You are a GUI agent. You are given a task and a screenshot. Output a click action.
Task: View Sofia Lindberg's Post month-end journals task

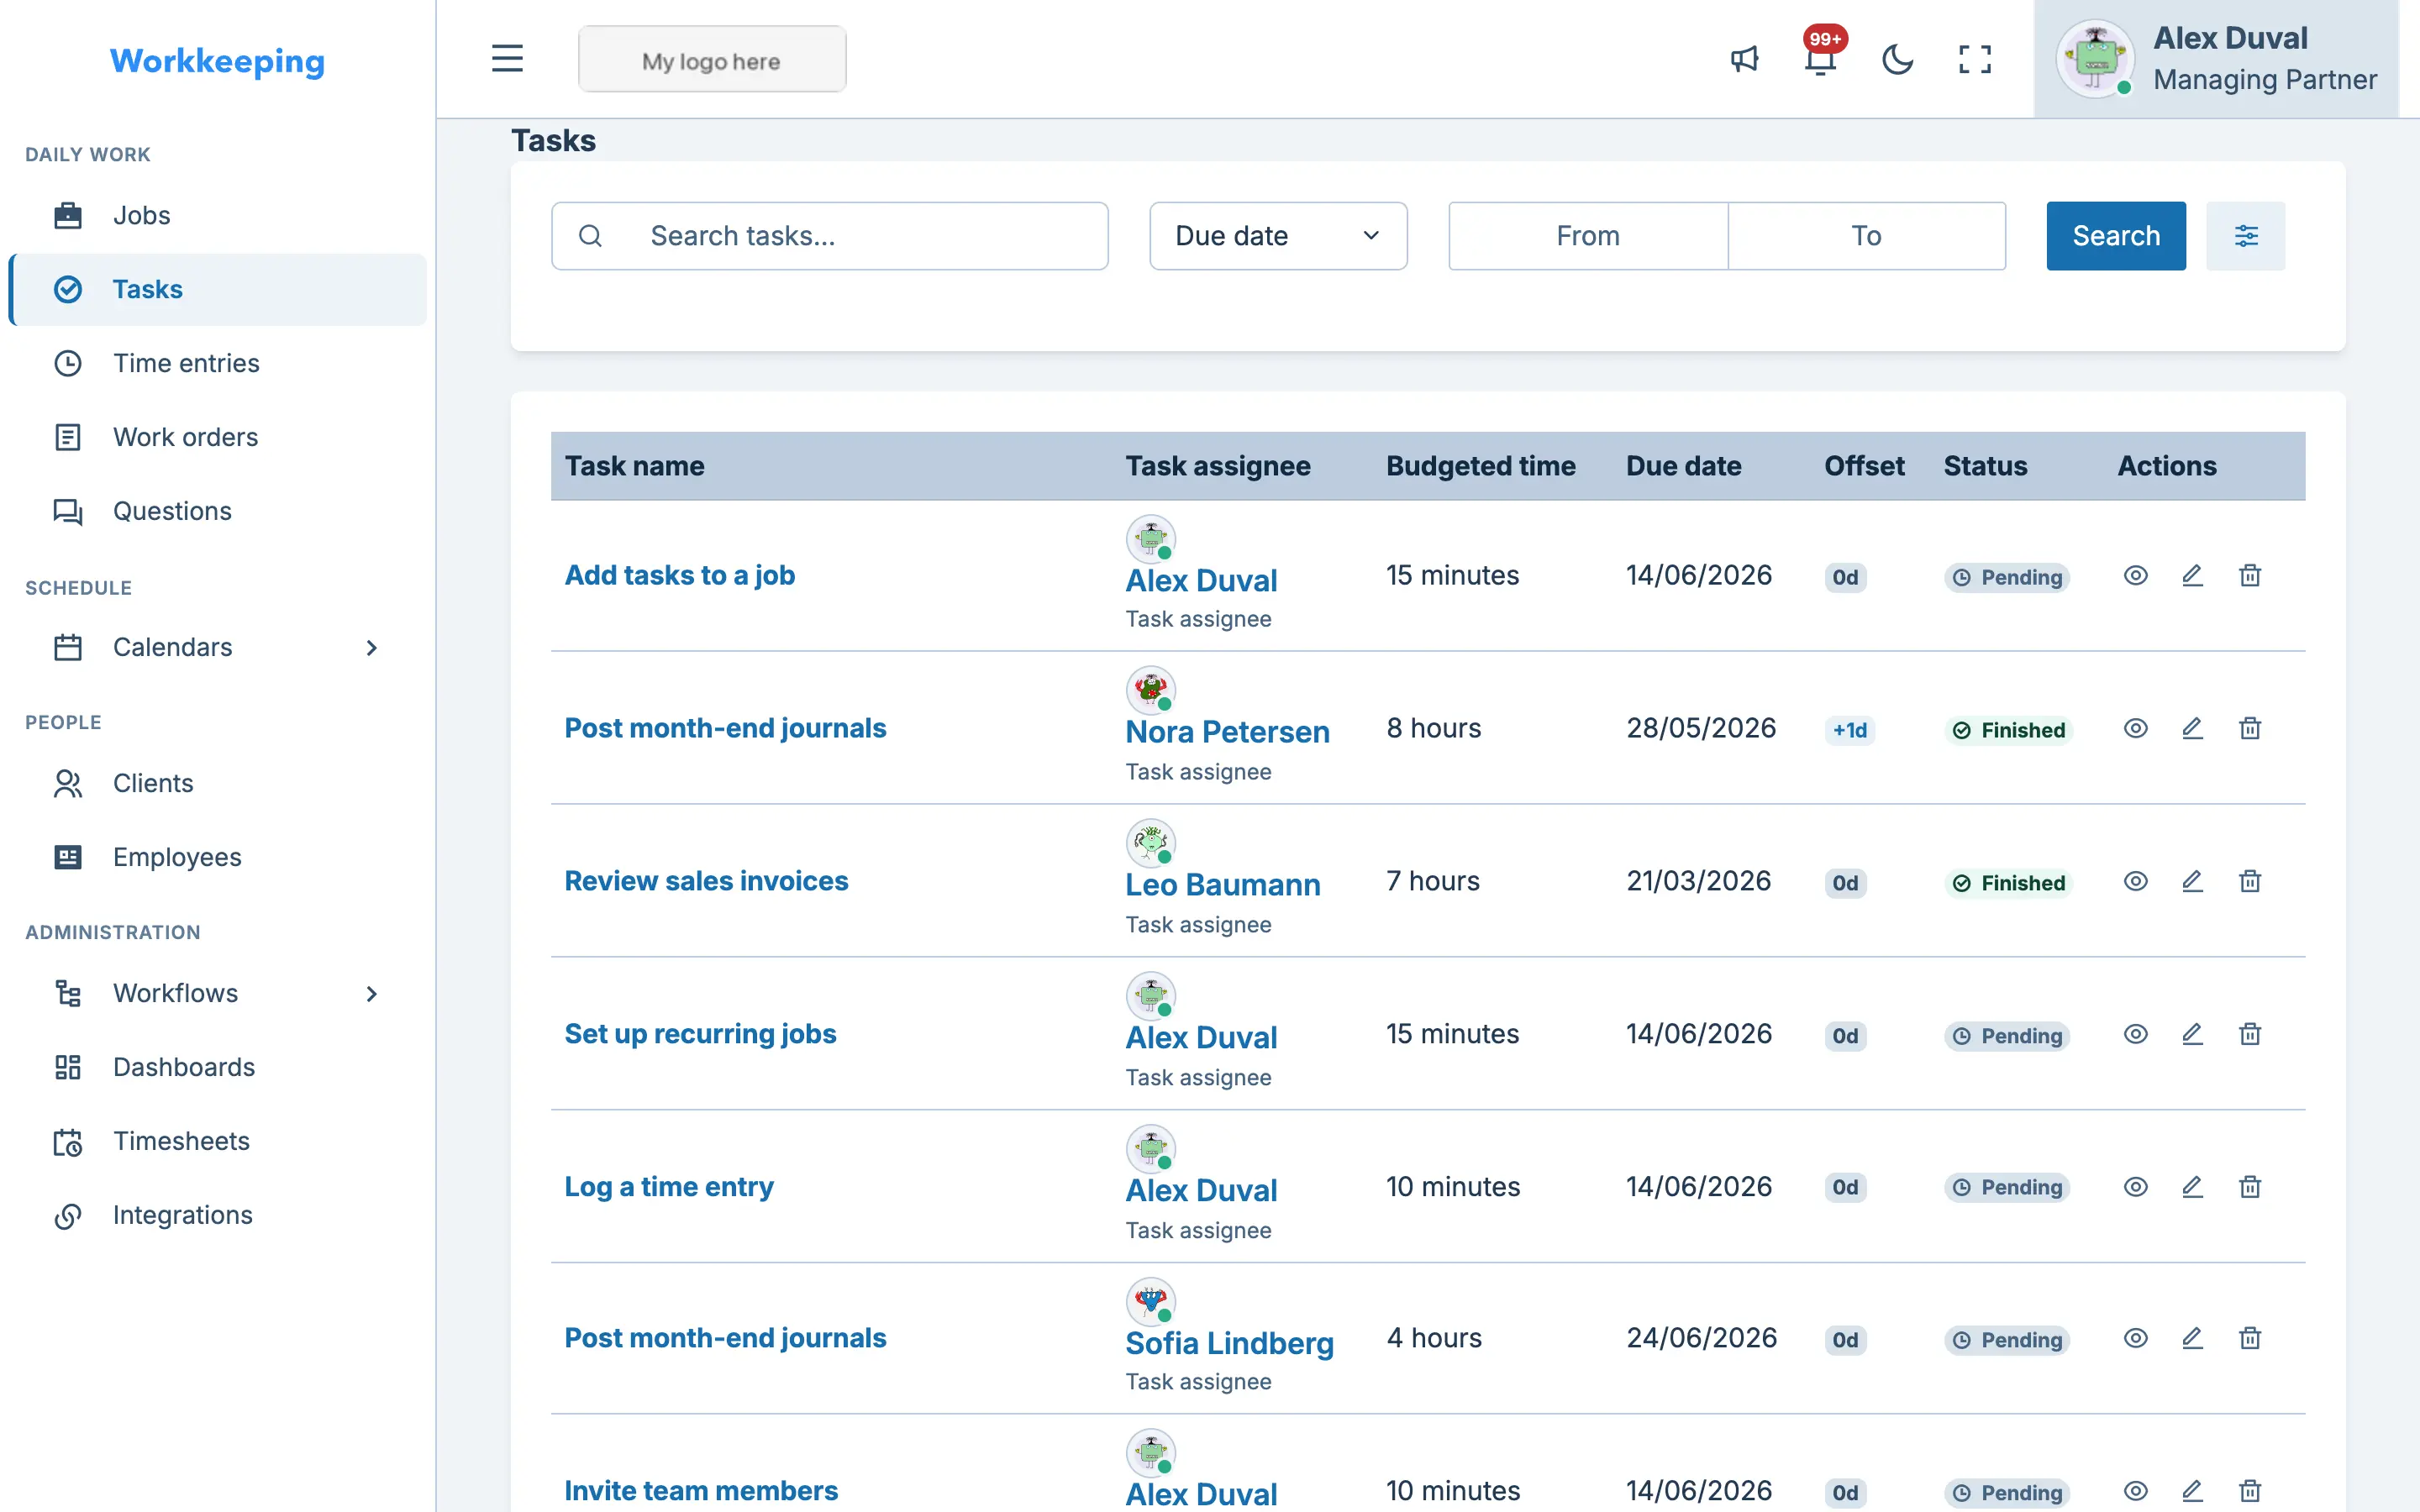pyautogui.click(x=2136, y=1338)
